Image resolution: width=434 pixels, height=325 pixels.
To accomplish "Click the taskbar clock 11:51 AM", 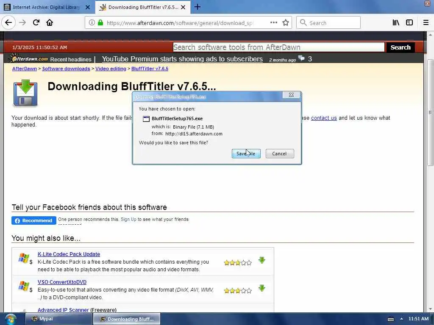I will pos(418,319).
